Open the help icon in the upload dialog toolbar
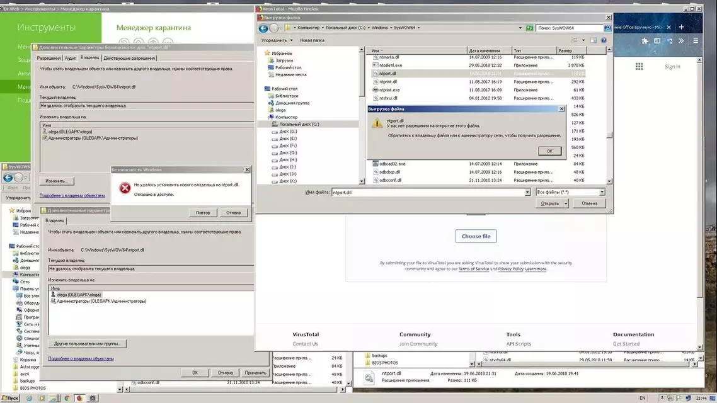The height and width of the screenshot is (403, 717). [604, 40]
